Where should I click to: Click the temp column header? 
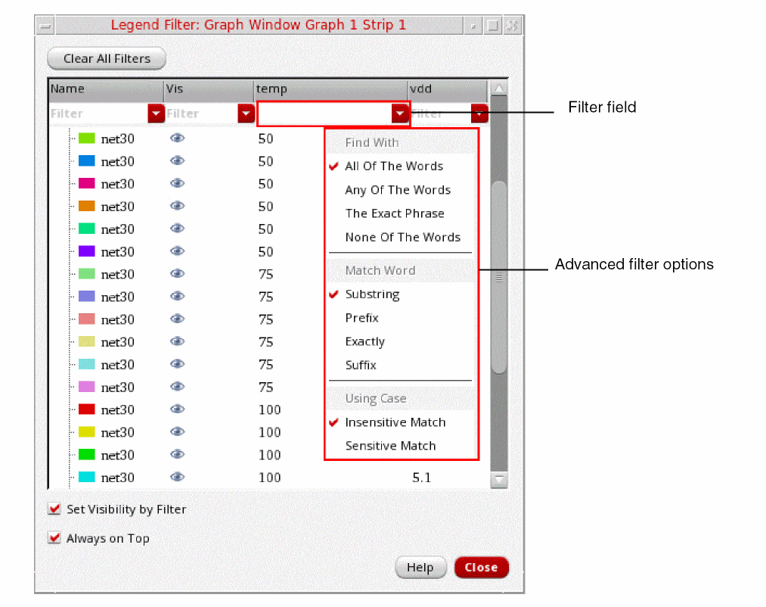pyautogui.click(x=330, y=89)
